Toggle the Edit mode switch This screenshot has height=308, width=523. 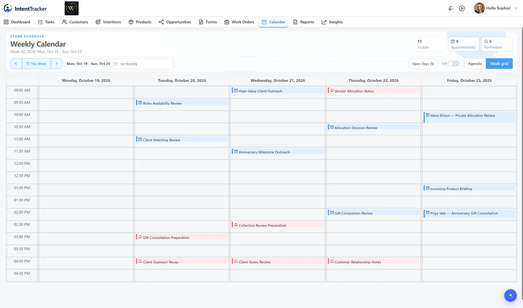(454, 64)
